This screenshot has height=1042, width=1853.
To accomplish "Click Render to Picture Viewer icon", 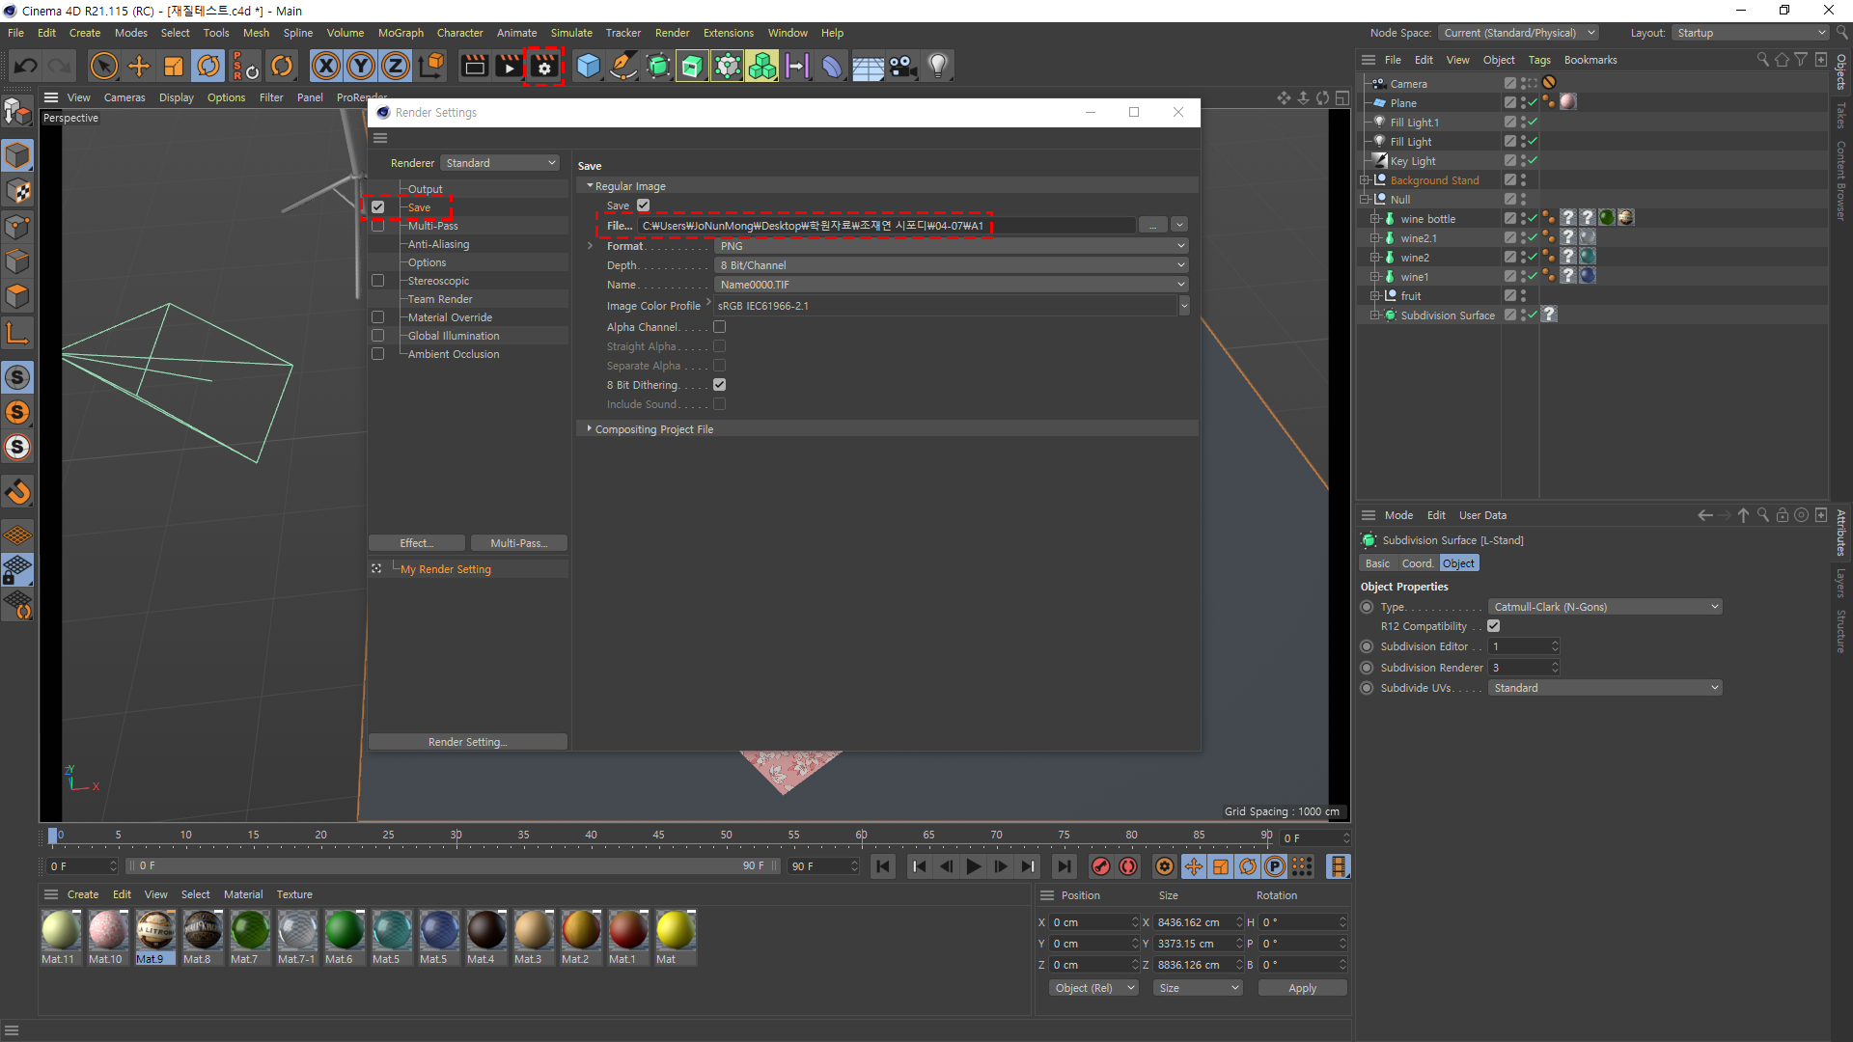I will (509, 67).
